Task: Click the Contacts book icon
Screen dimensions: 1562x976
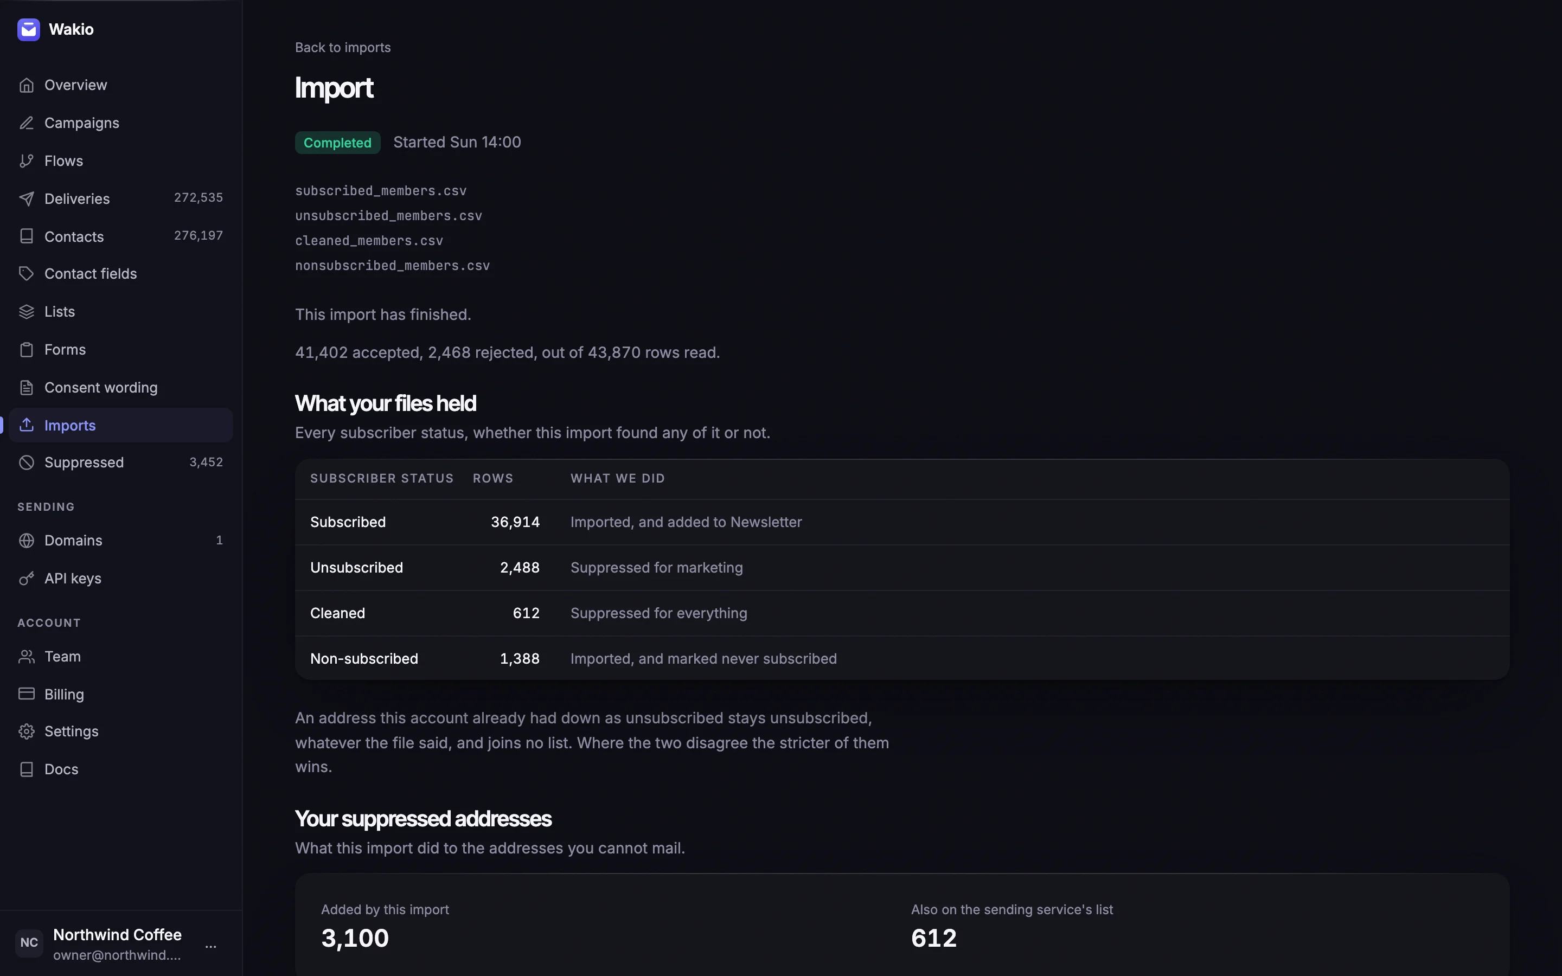Action: (27, 236)
